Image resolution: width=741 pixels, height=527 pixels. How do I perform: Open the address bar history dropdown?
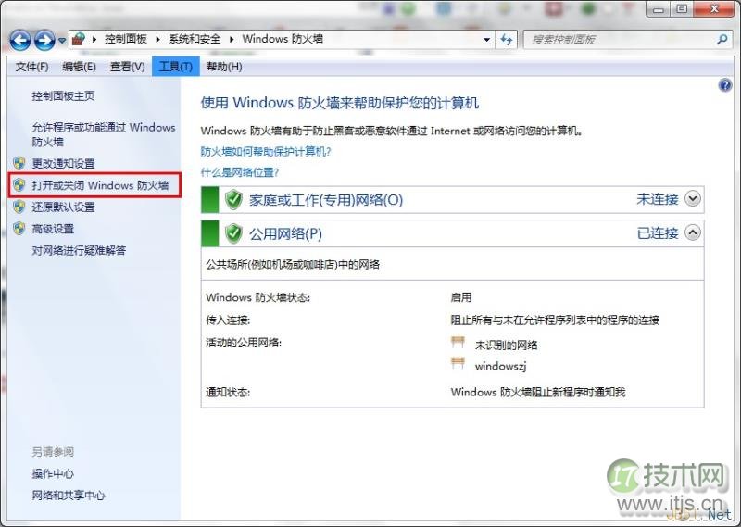coord(487,40)
